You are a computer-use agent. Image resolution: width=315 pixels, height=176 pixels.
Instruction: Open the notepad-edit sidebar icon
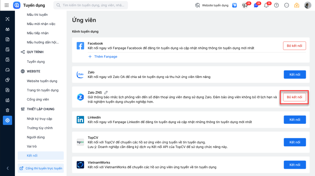pyautogui.click(x=8, y=100)
